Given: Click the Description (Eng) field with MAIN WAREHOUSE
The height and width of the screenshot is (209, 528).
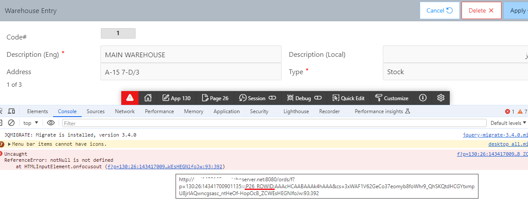Looking at the screenshot, I should [x=191, y=55].
